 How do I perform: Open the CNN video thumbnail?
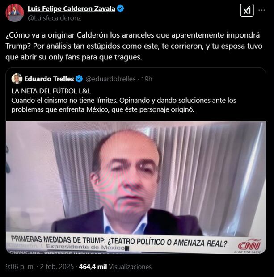[x=136, y=187]
